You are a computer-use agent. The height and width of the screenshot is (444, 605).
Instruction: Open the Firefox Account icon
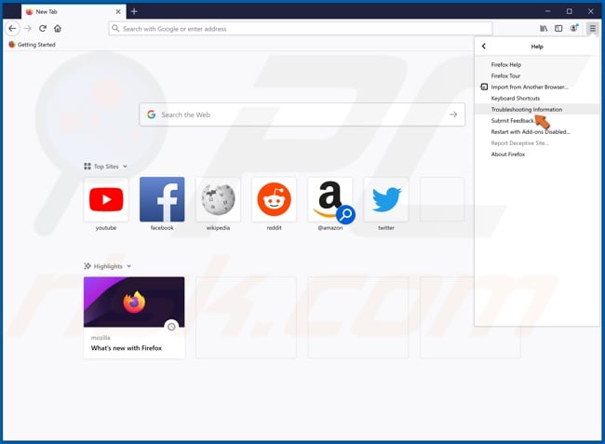pyautogui.click(x=574, y=28)
